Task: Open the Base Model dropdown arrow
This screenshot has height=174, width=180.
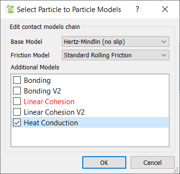Action: click(164, 42)
